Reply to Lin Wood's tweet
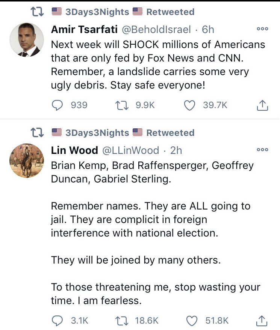The width and height of the screenshot is (280, 330). [57, 320]
